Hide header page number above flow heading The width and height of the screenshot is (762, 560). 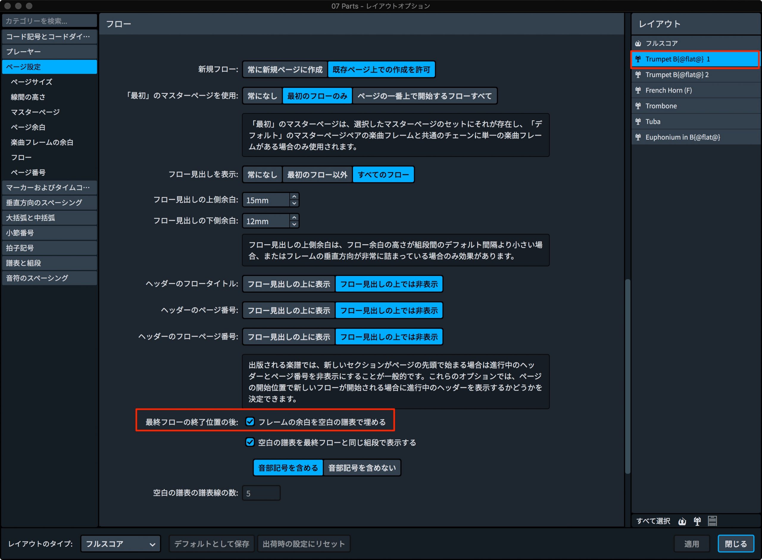tap(389, 311)
